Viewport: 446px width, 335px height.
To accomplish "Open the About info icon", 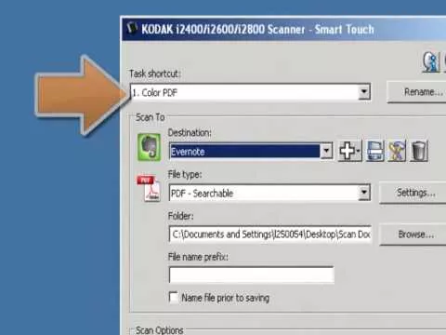I will pyautogui.click(x=431, y=62).
